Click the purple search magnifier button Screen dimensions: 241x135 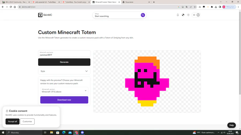coord(143,15)
